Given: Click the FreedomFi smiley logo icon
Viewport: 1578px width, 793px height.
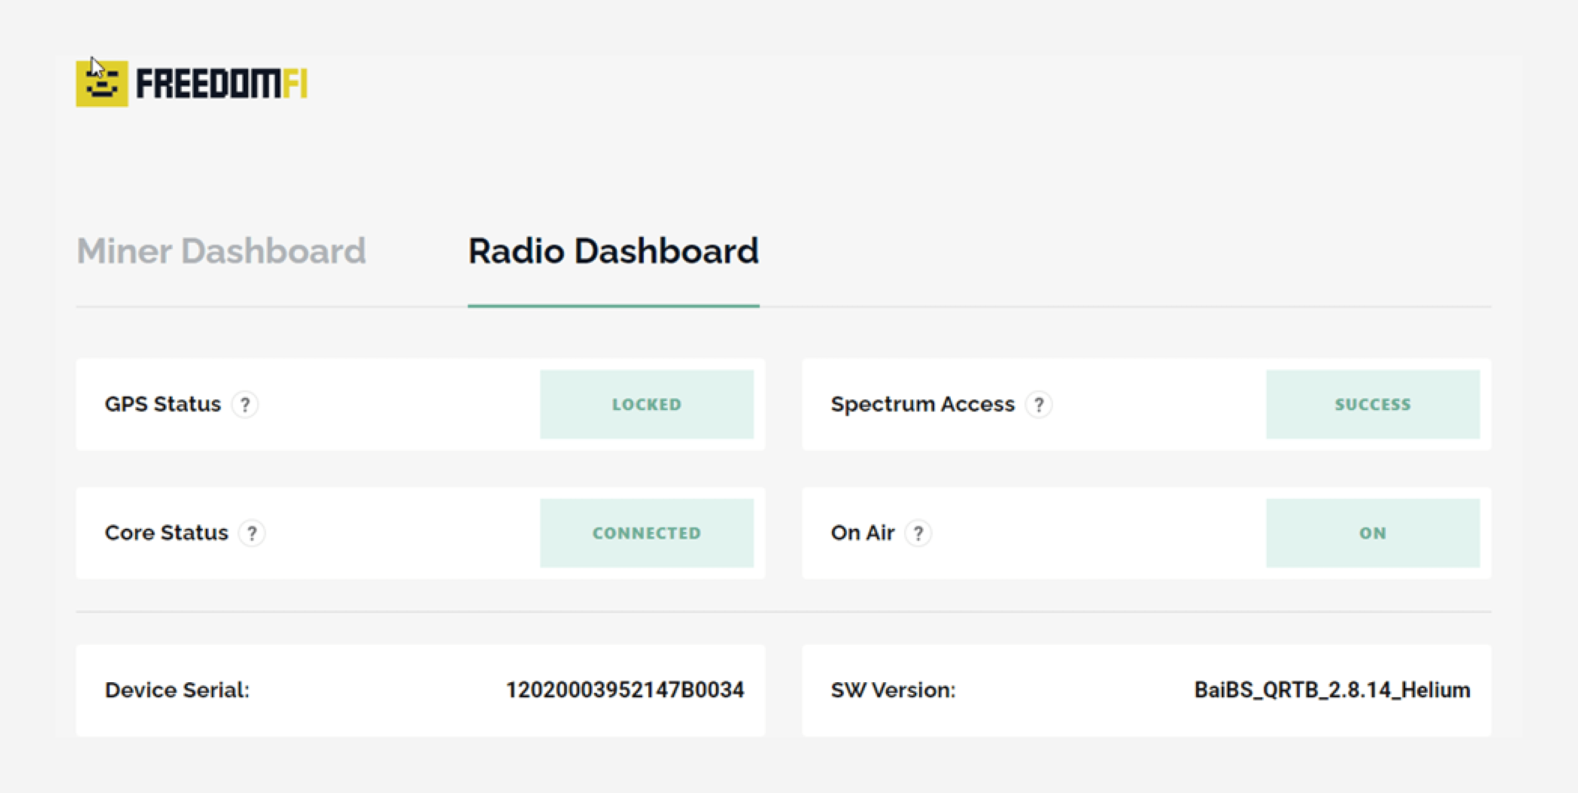Looking at the screenshot, I should click(102, 83).
